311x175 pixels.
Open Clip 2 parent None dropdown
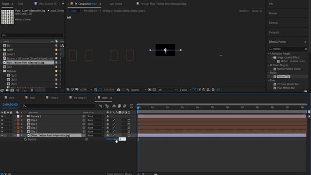tap(95, 128)
